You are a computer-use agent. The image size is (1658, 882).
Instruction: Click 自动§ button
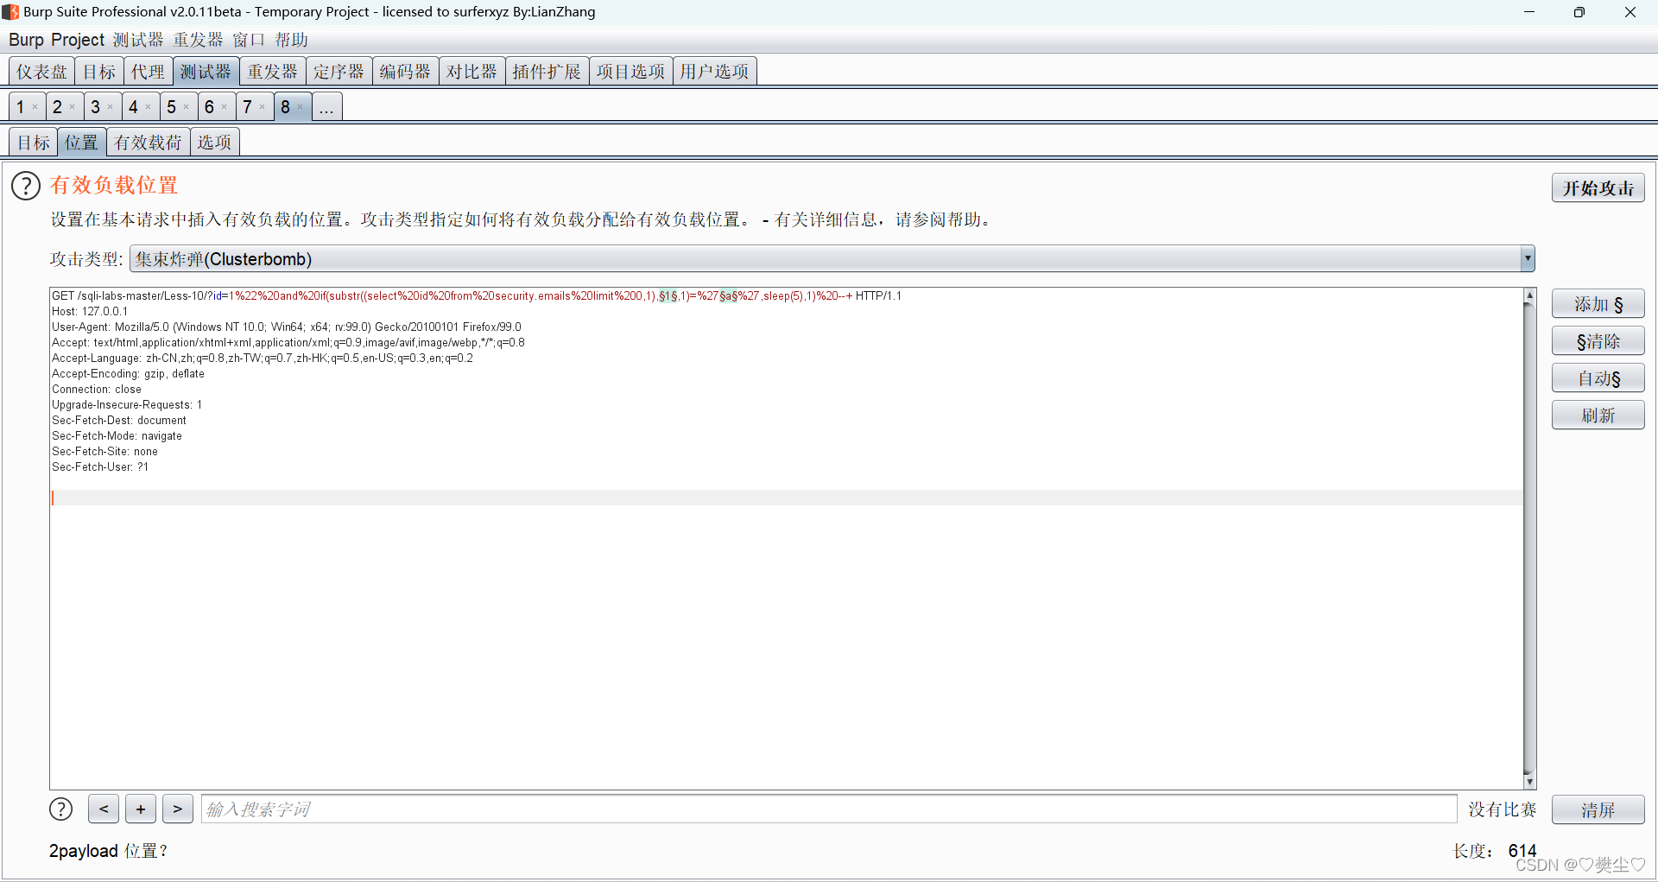click(1598, 378)
